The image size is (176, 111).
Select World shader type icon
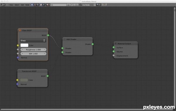[44, 5]
